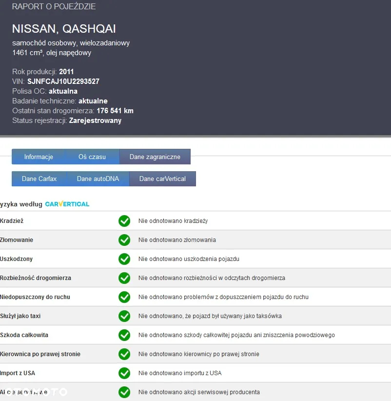The height and width of the screenshot is (401, 391).
Task: Click checkmark for Rozbieżność drogomierza
Action: [124, 278]
